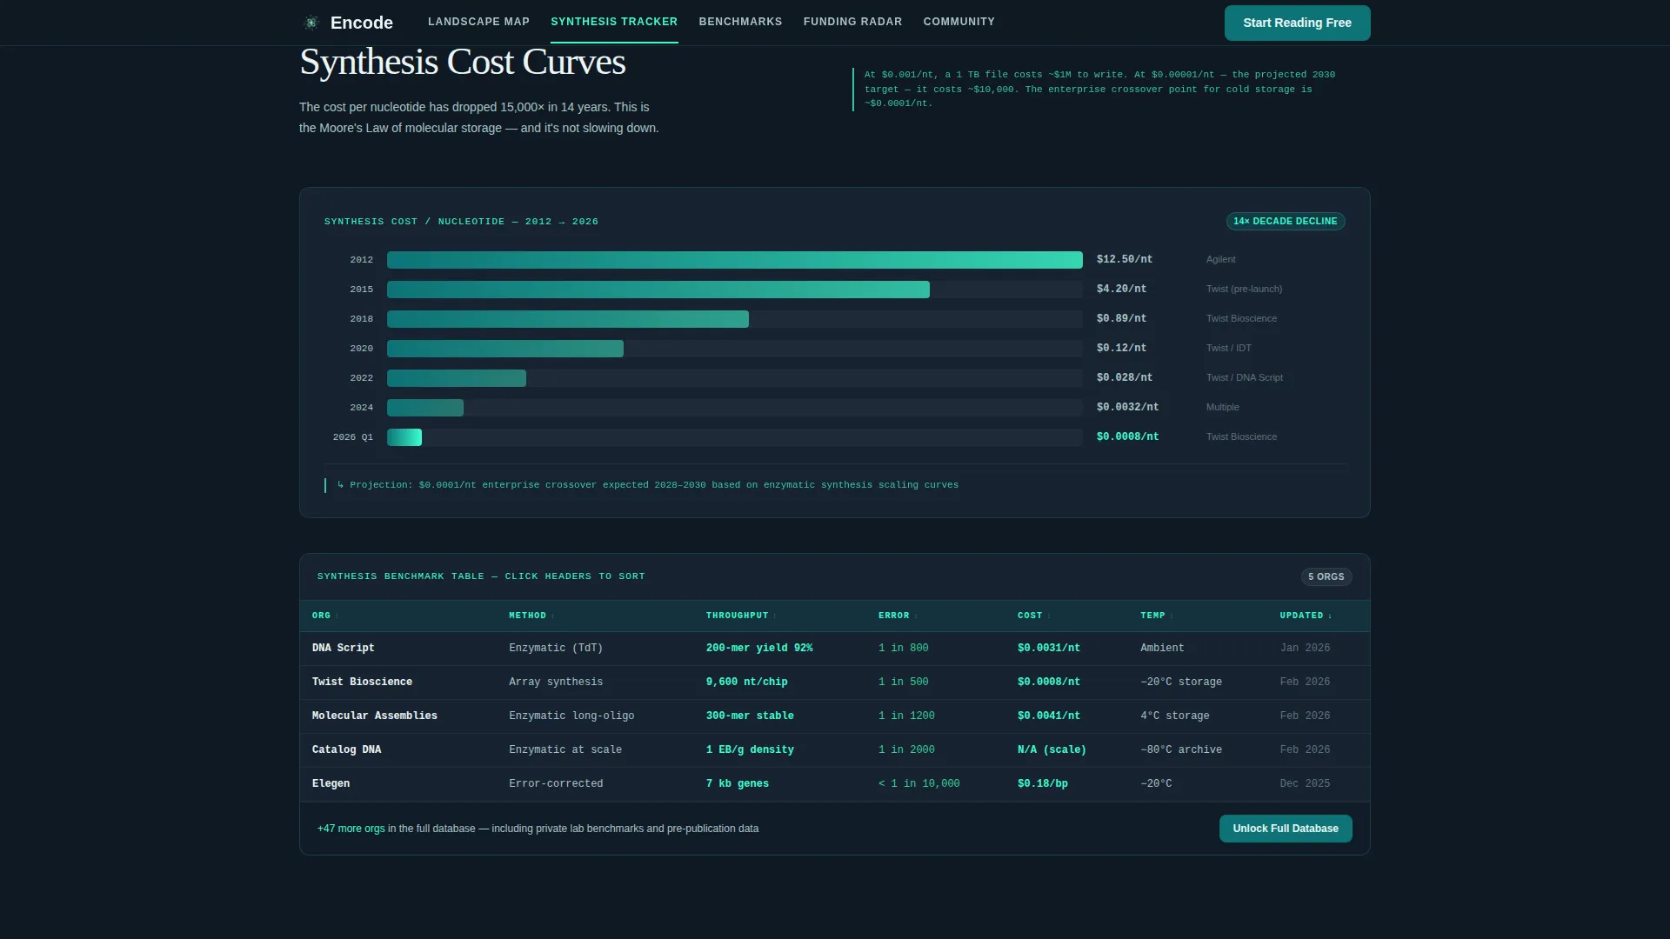Viewport: 1670px width, 939px height.
Task: Click the Unlock Full Database button
Action: [x=1286, y=829]
